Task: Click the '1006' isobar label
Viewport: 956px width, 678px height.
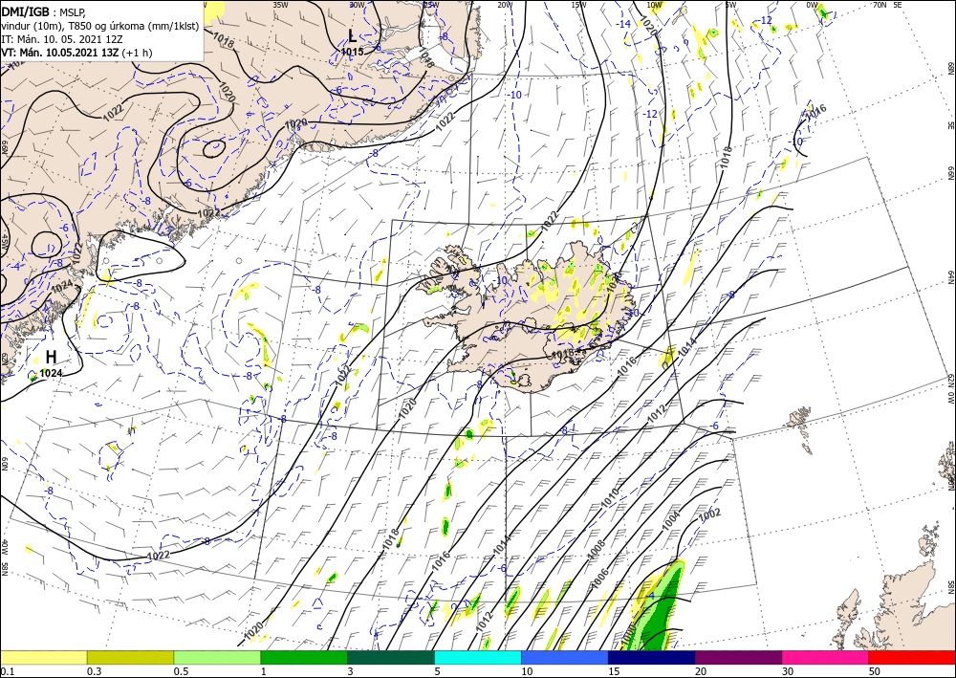Action: tap(600, 579)
